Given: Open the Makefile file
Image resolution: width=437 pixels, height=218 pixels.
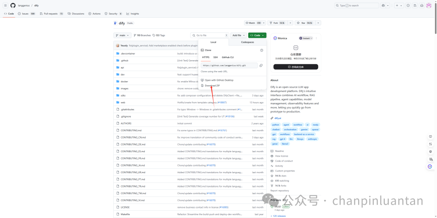Looking at the screenshot, I should [125, 214].
